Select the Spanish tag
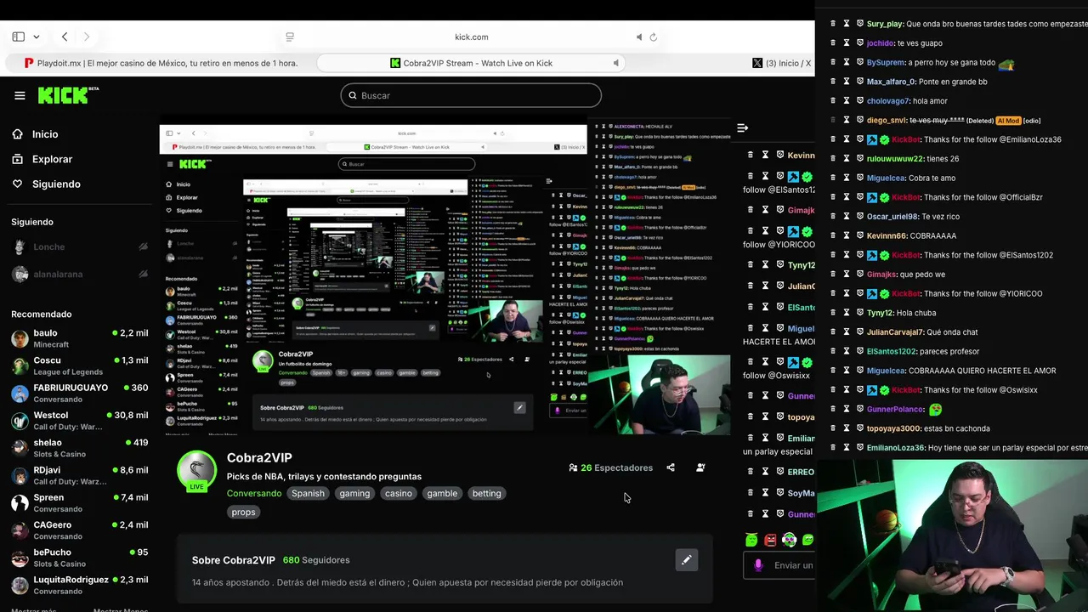The image size is (1088, 612). (308, 493)
